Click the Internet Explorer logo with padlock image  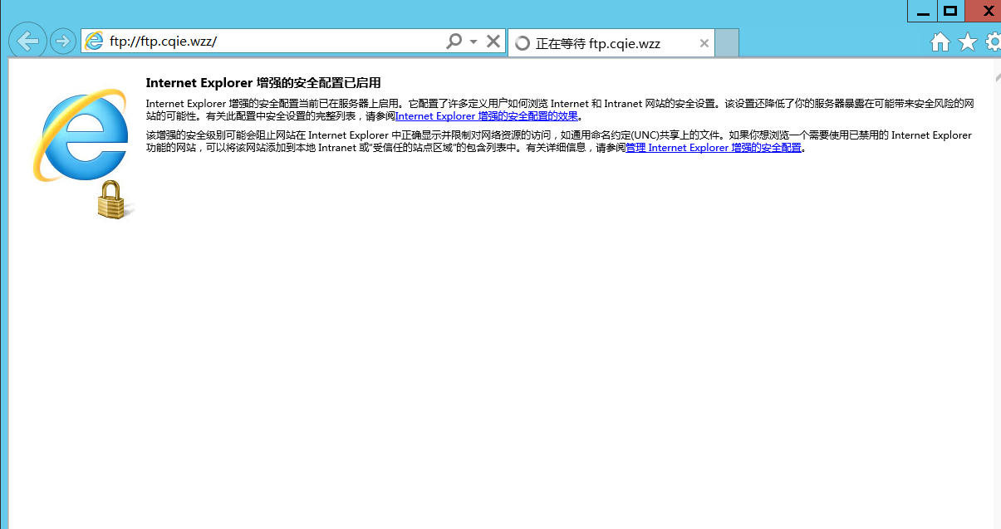(83, 154)
